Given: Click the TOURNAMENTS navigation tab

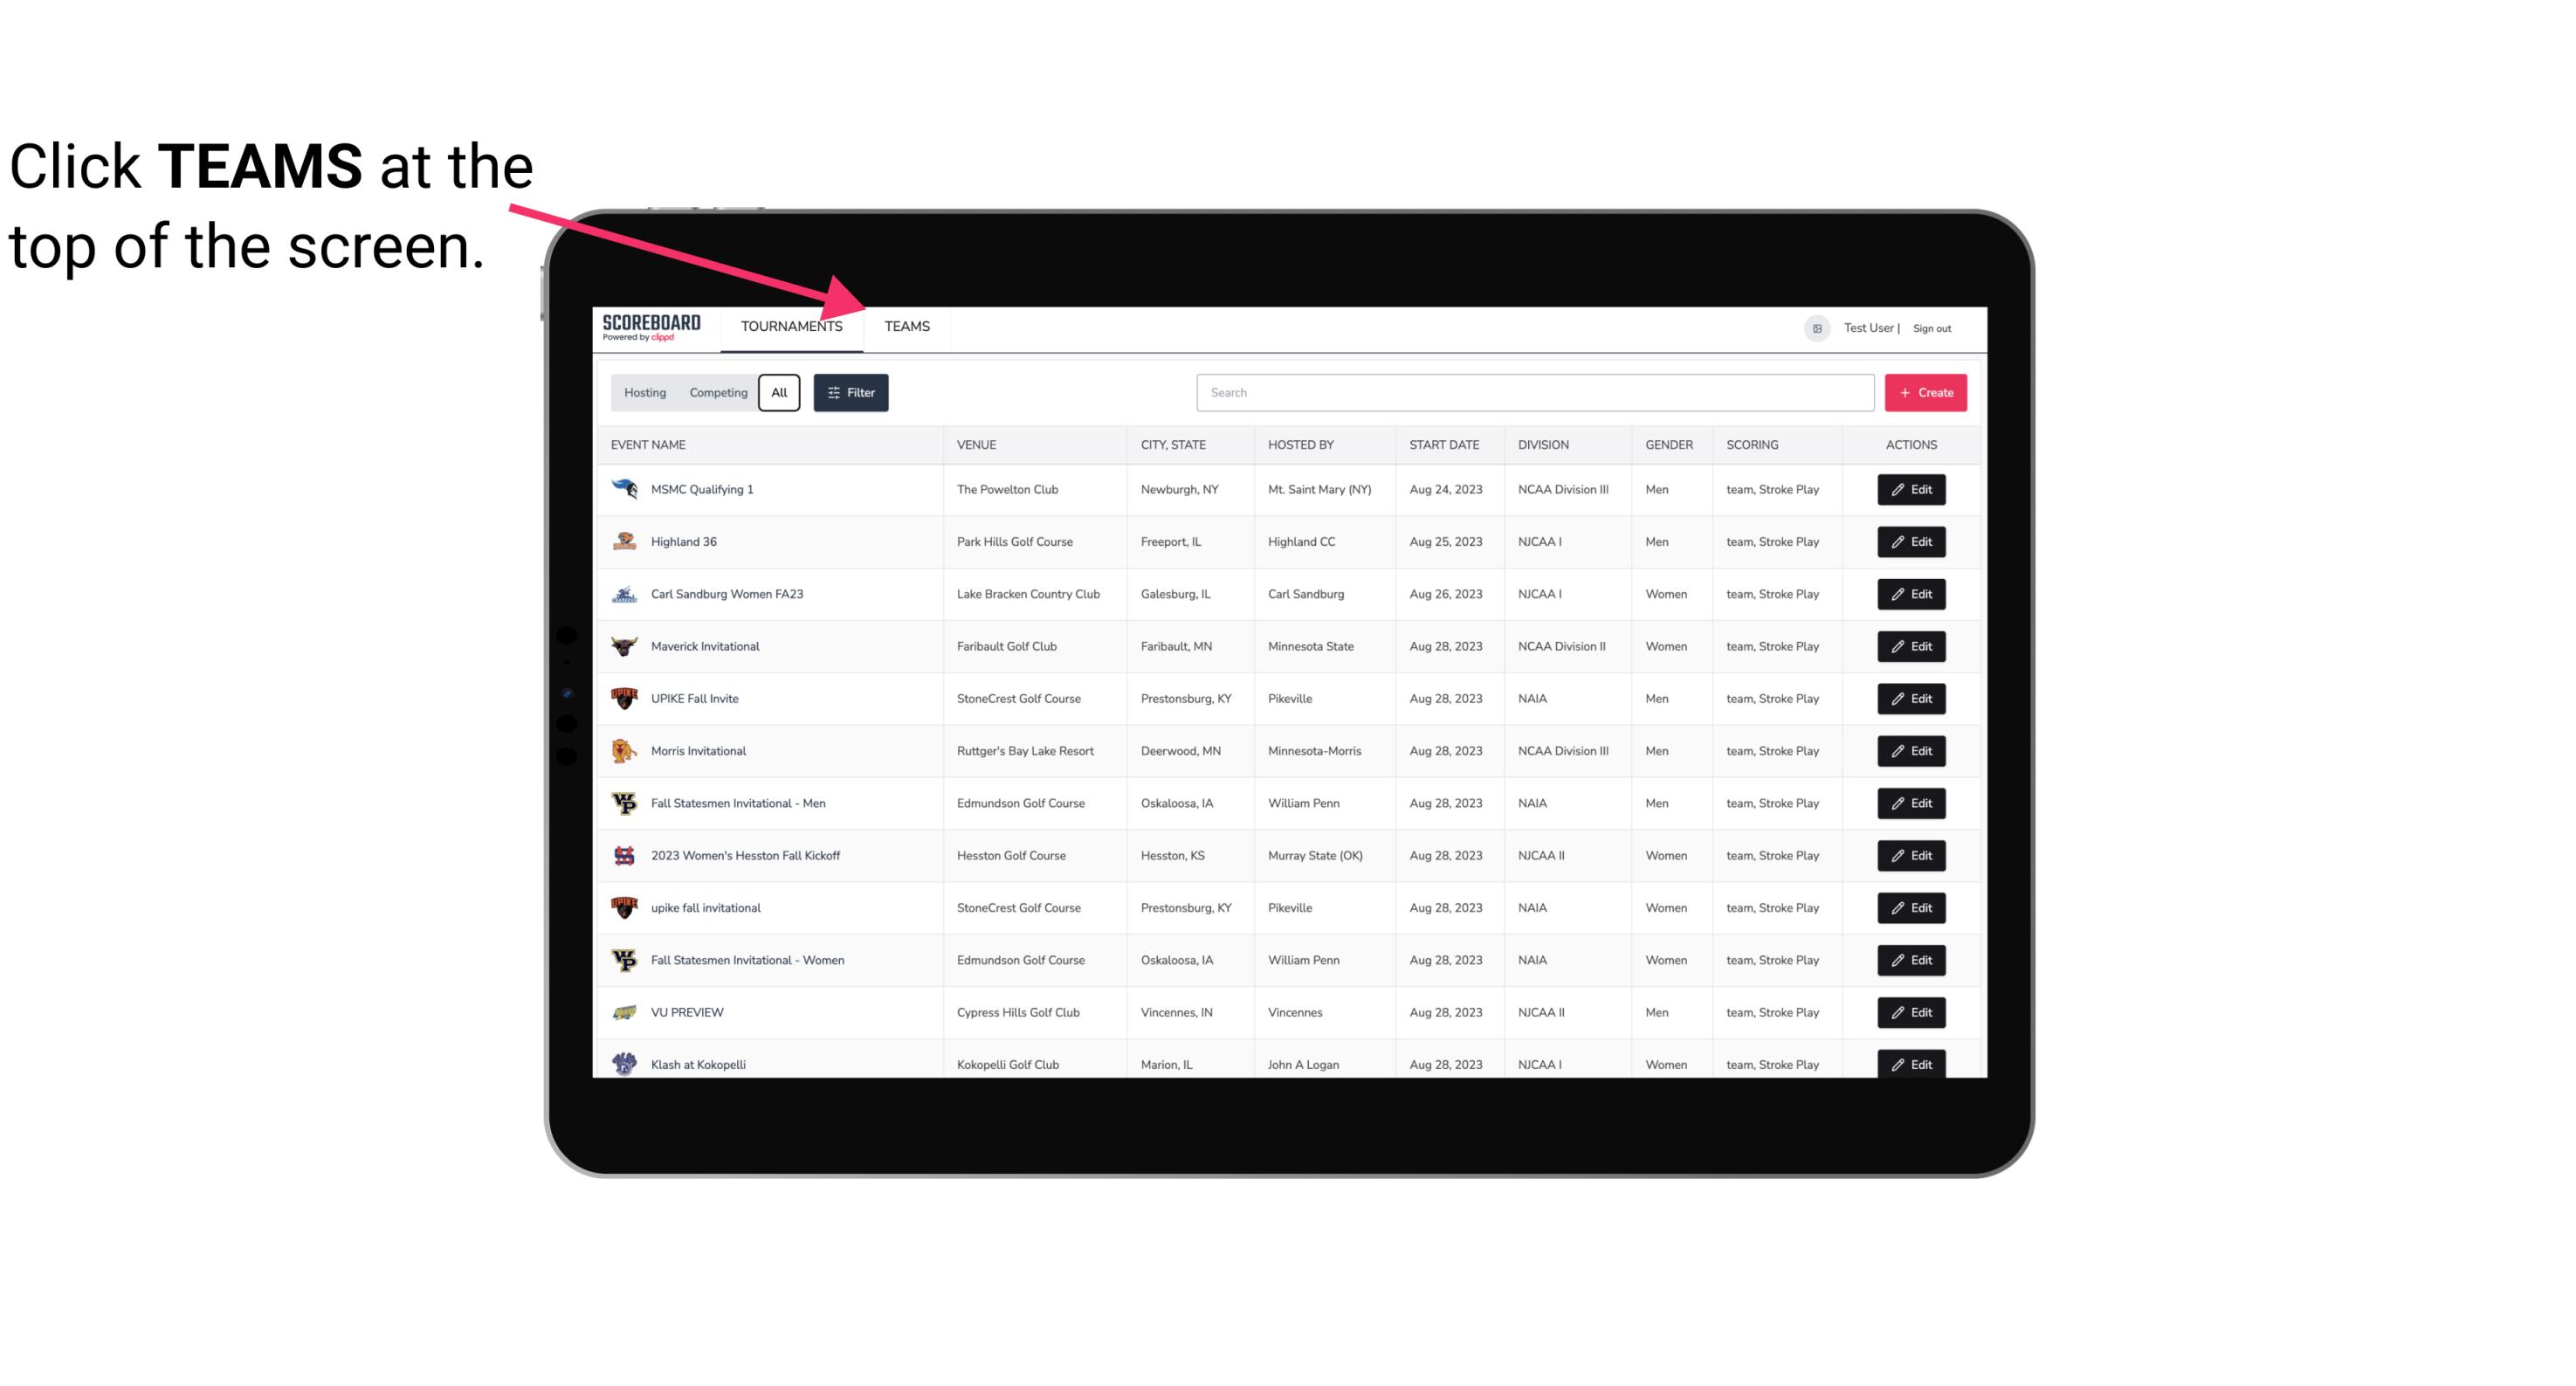Looking at the screenshot, I should 791,326.
